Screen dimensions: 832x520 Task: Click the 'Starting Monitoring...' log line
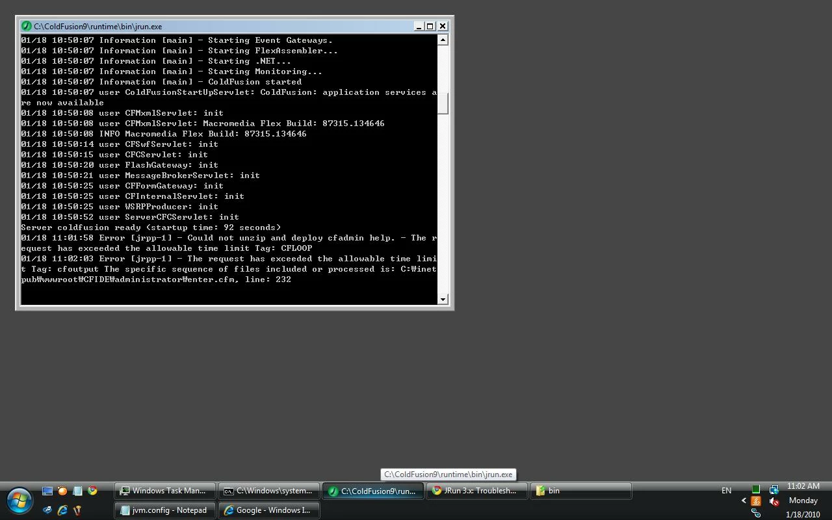coord(172,71)
